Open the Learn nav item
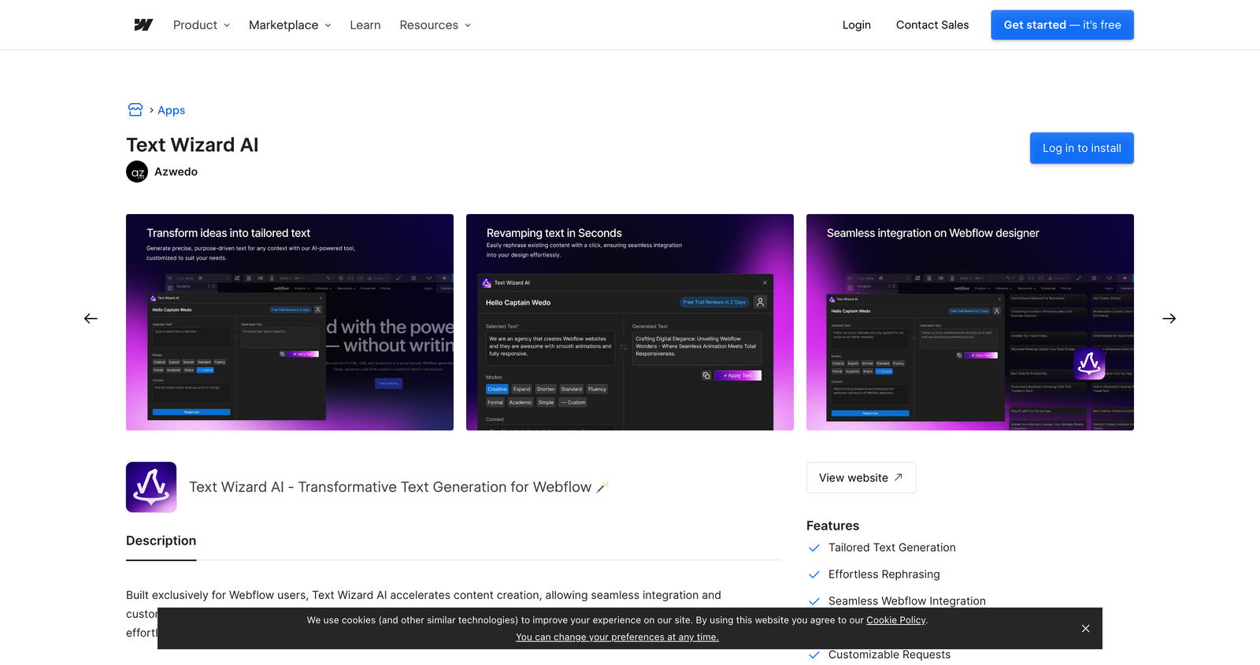The width and height of the screenshot is (1260, 665). [365, 25]
